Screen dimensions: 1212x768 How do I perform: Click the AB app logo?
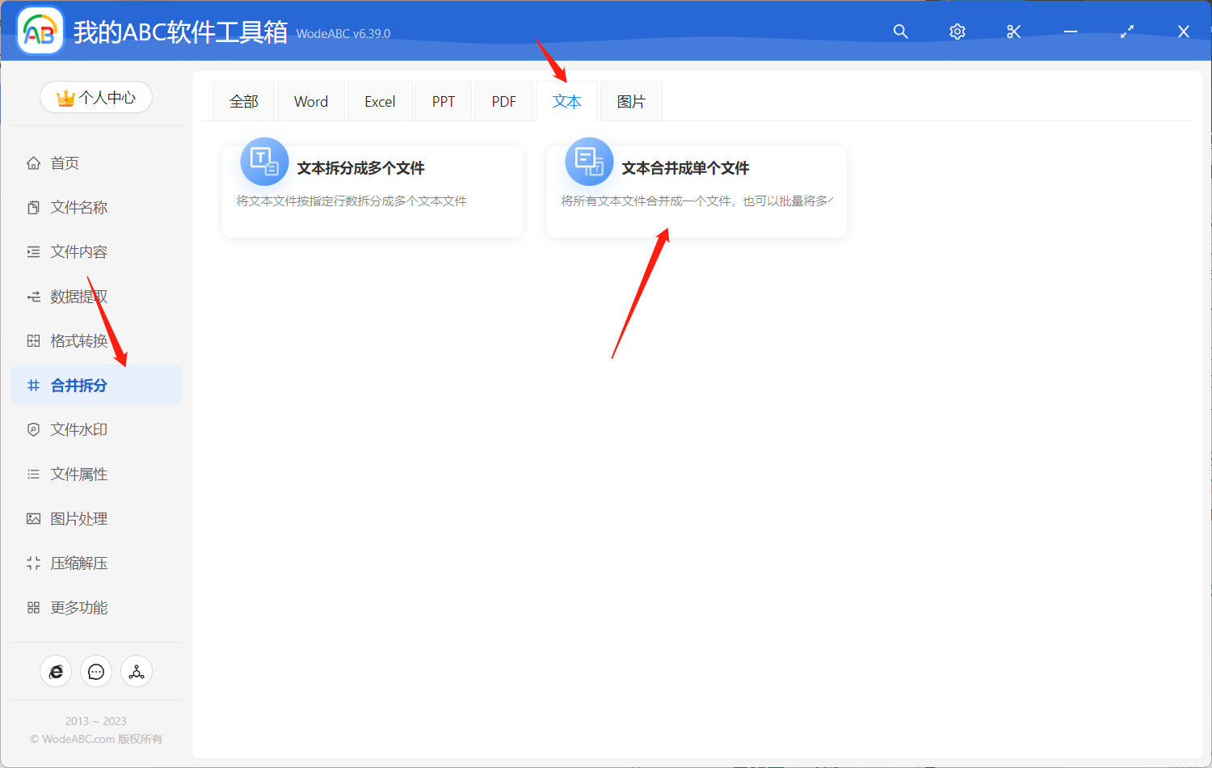[40, 30]
